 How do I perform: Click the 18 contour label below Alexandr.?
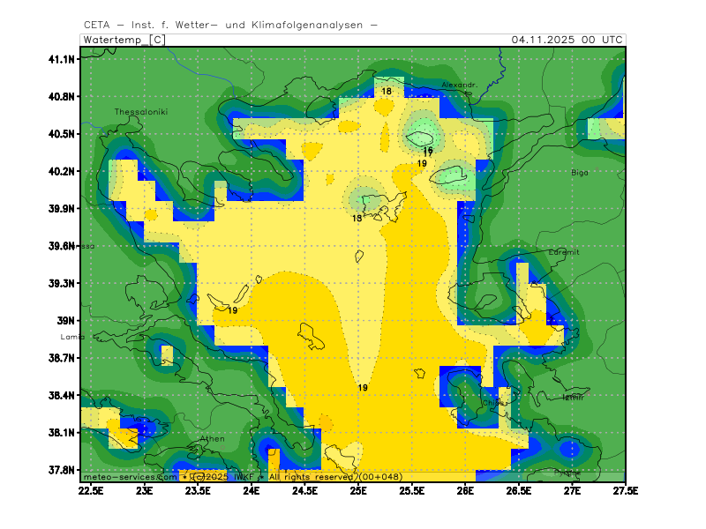[x=387, y=92]
